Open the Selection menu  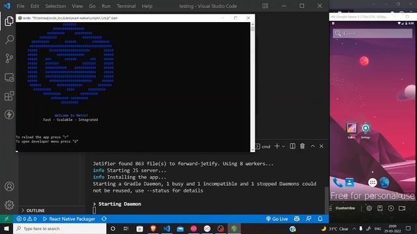click(55, 6)
